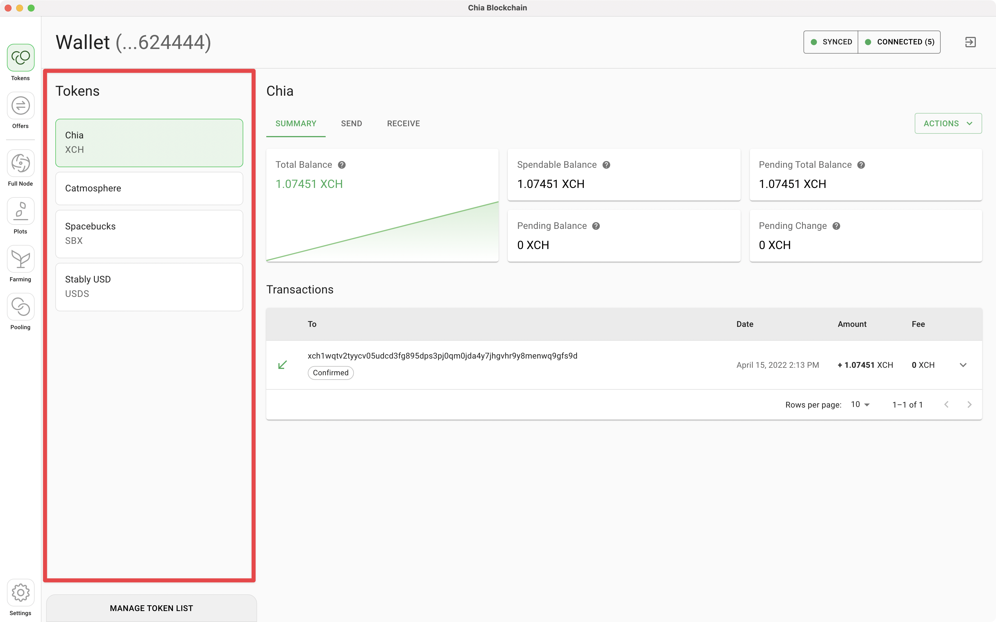
Task: Switch to the RECEIVE tab
Action: (403, 123)
